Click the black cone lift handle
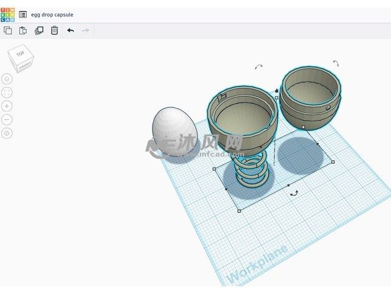391x293 pixels. (x=276, y=91)
